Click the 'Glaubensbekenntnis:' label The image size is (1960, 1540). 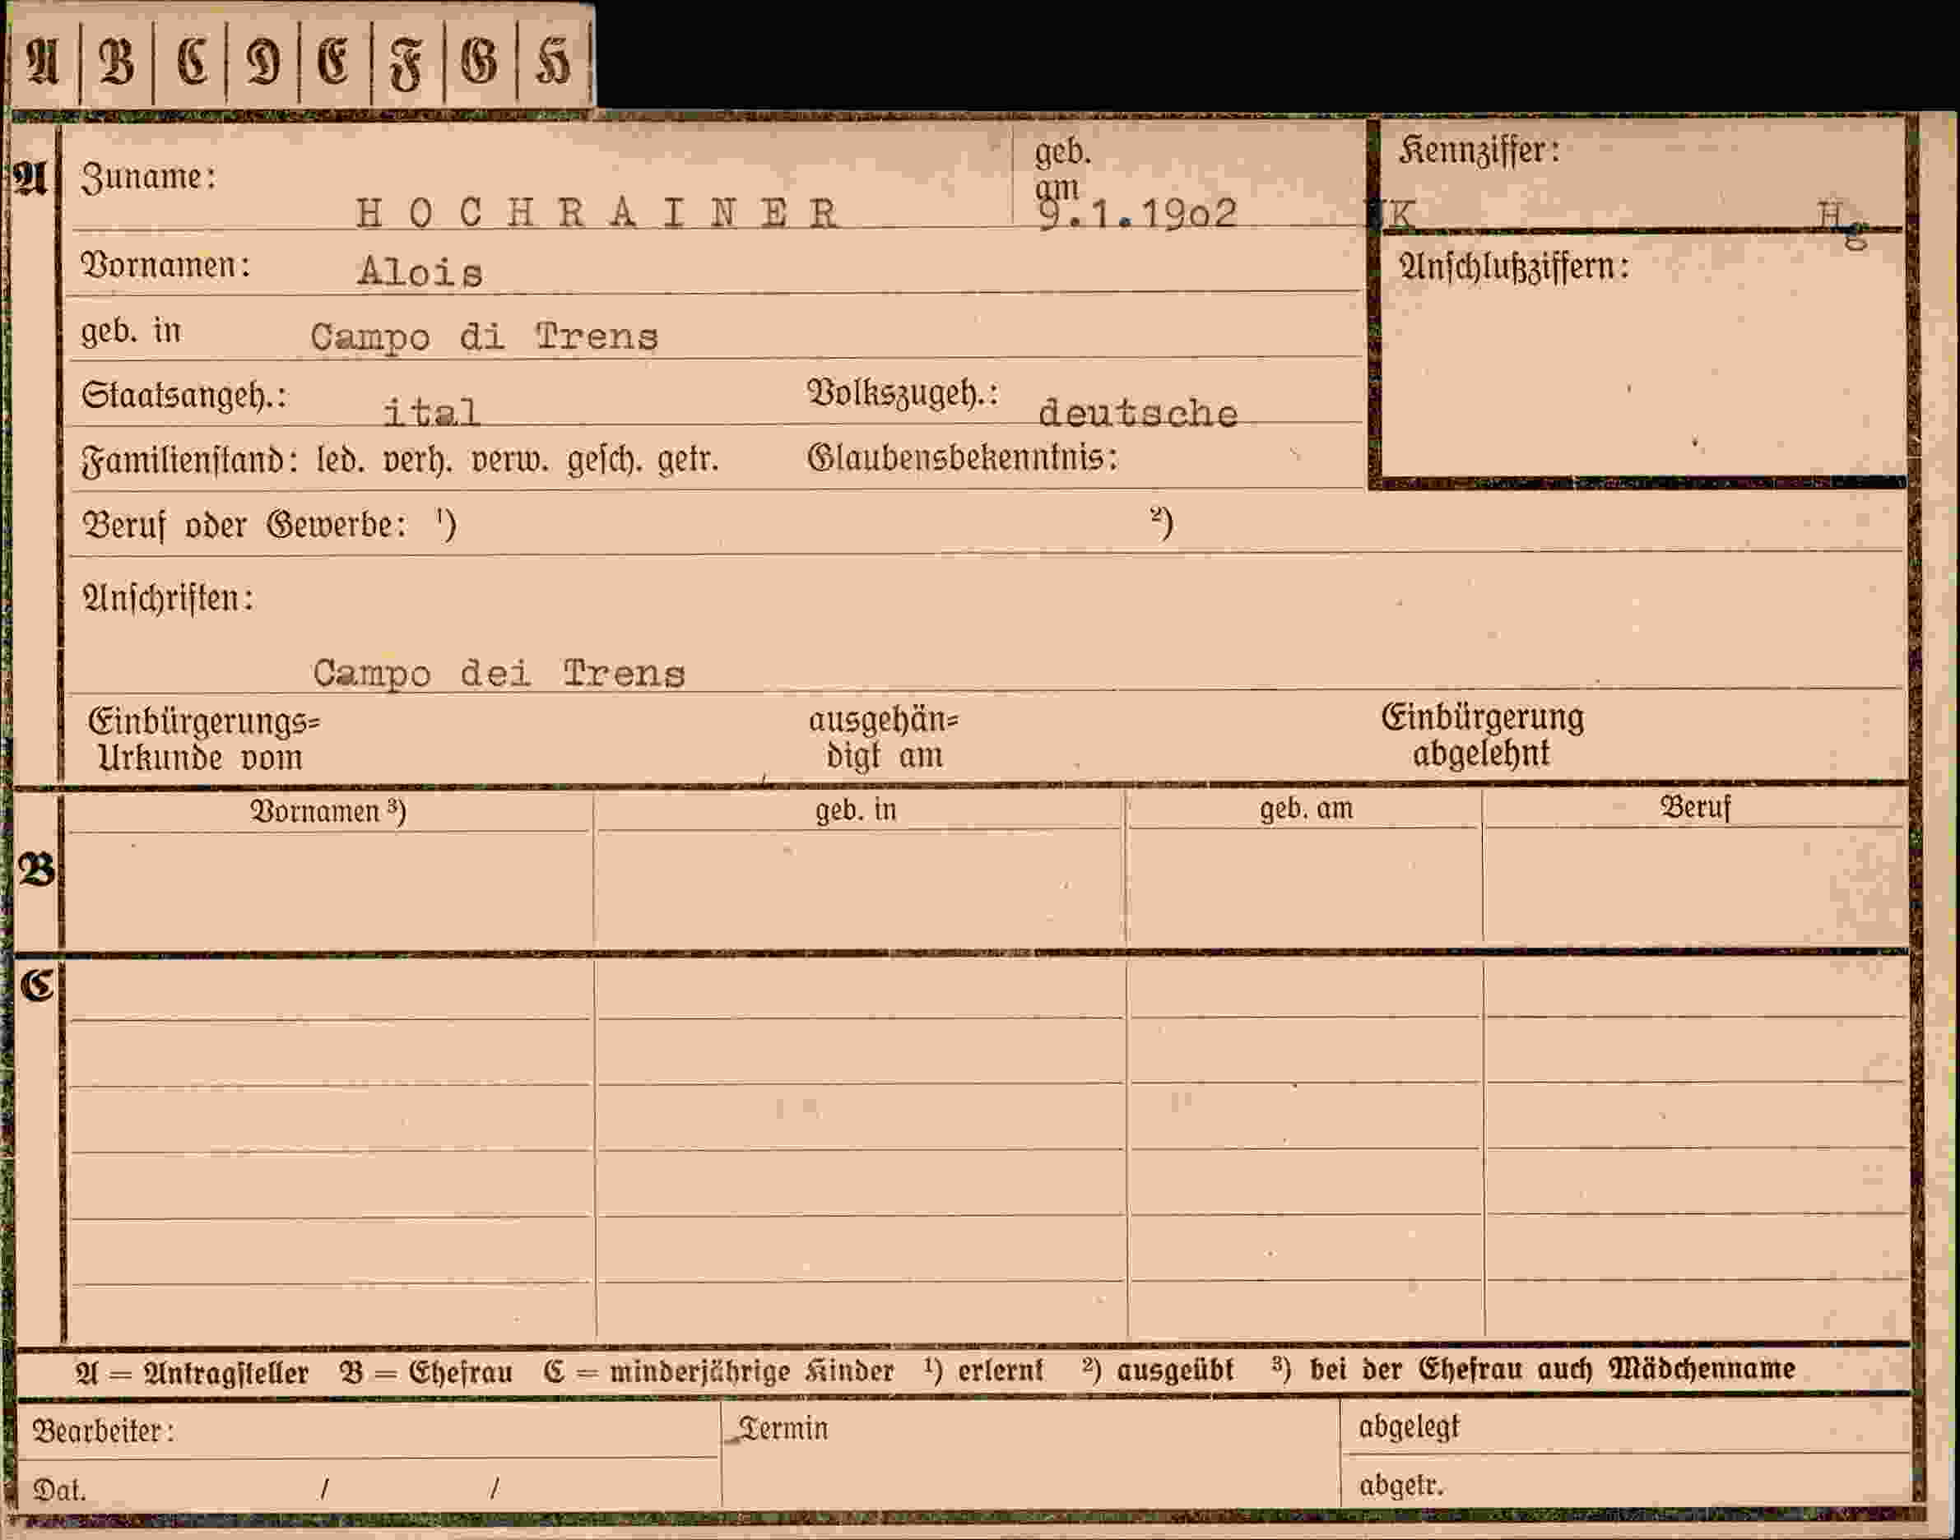[x=963, y=458]
